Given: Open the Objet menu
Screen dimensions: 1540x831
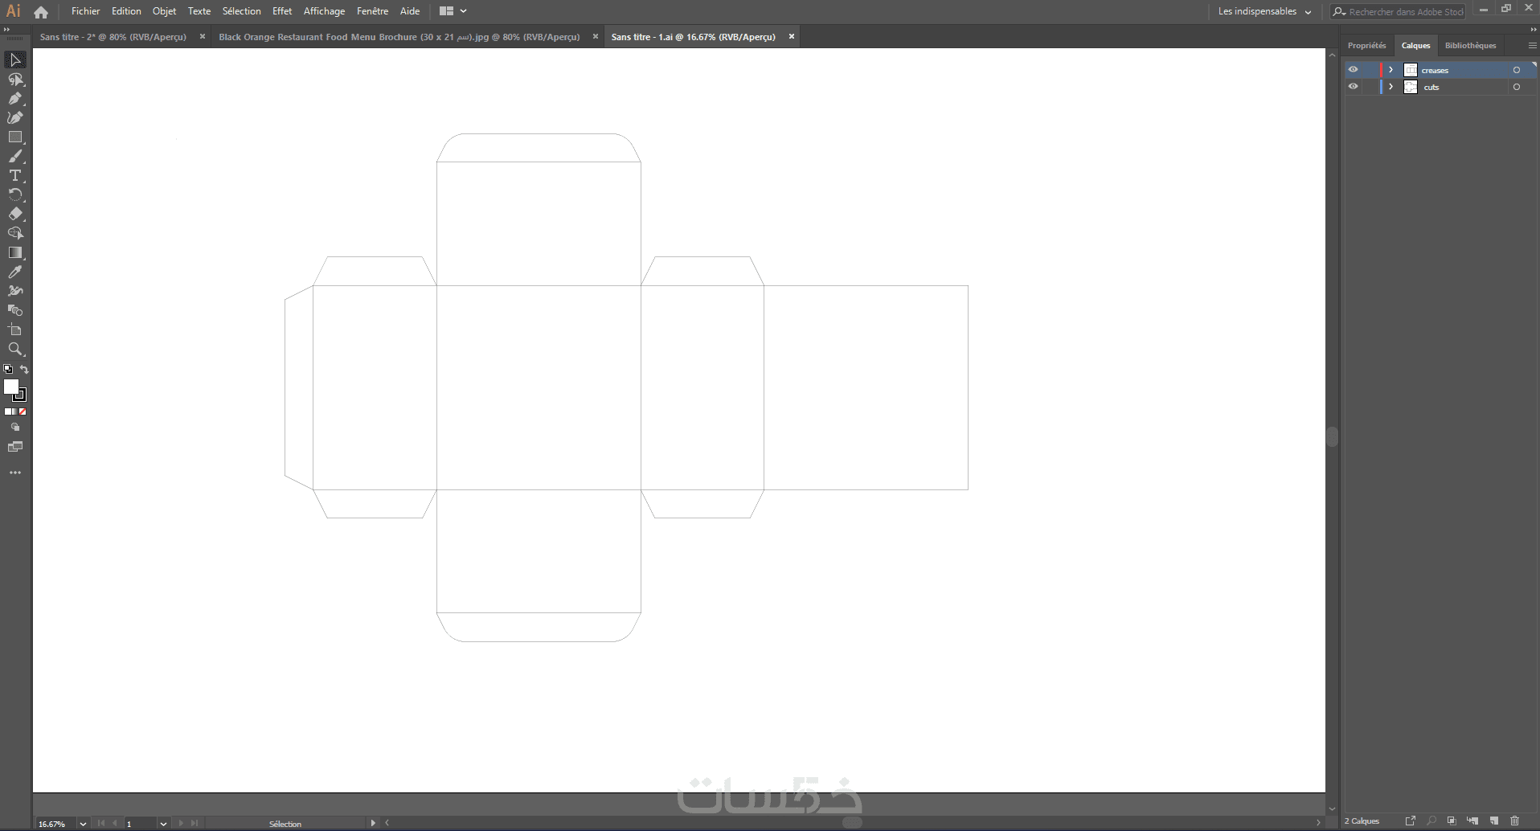Looking at the screenshot, I should pyautogui.click(x=164, y=11).
